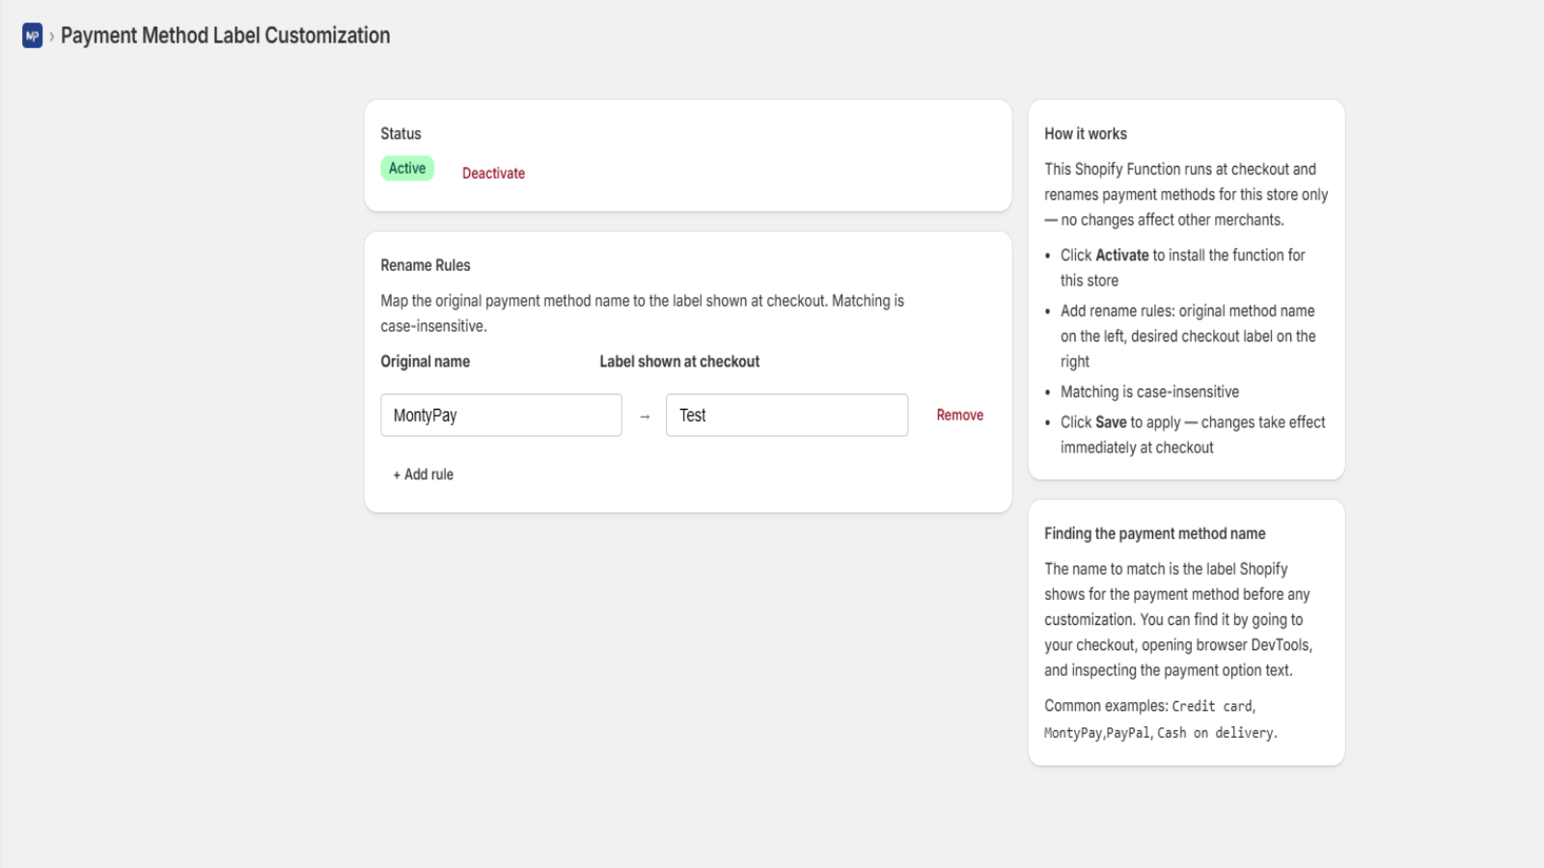Click the Deactivate link

pyautogui.click(x=493, y=174)
